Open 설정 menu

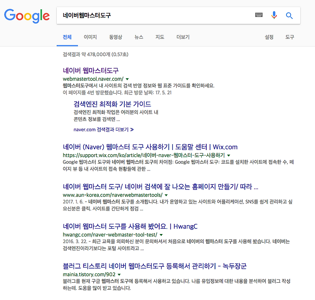pos(269,37)
